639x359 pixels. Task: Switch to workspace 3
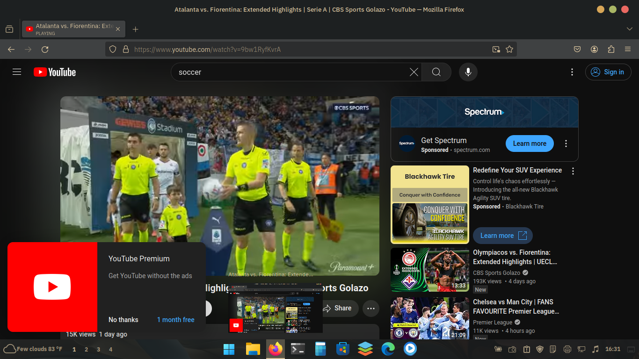[x=98, y=349]
